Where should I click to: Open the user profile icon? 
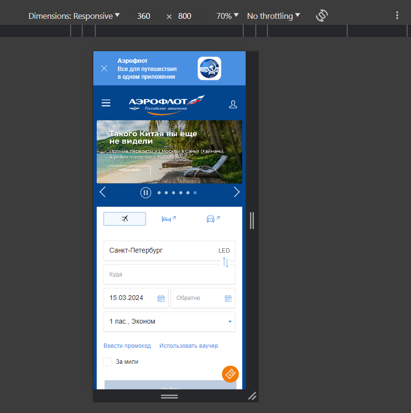pyautogui.click(x=233, y=104)
